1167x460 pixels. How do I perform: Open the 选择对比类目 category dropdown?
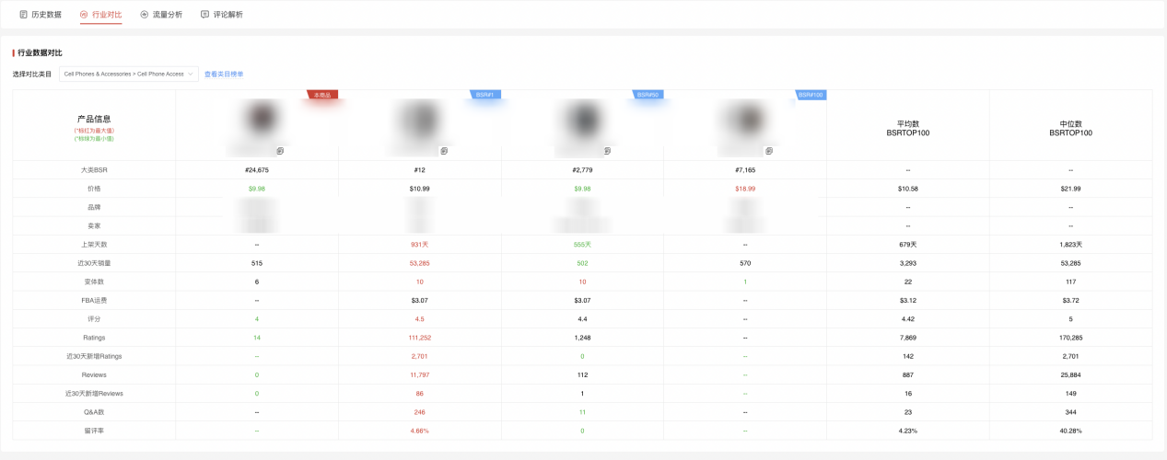(x=129, y=74)
